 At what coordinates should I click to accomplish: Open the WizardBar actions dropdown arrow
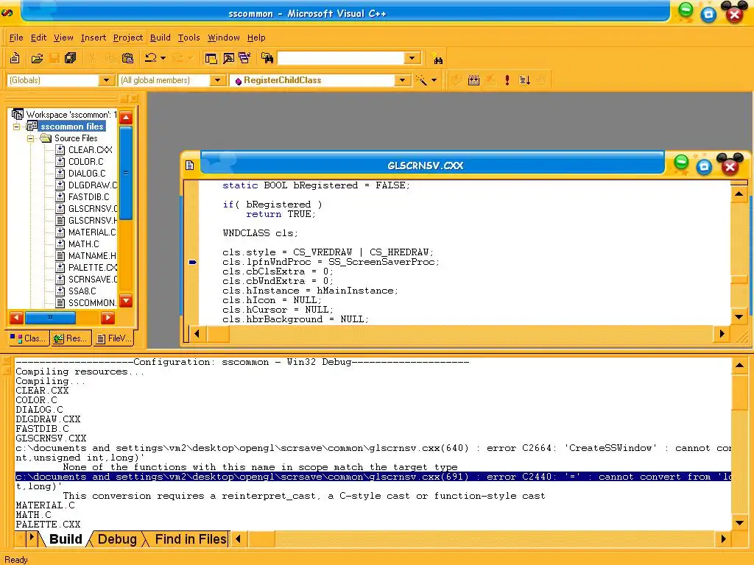click(x=434, y=80)
